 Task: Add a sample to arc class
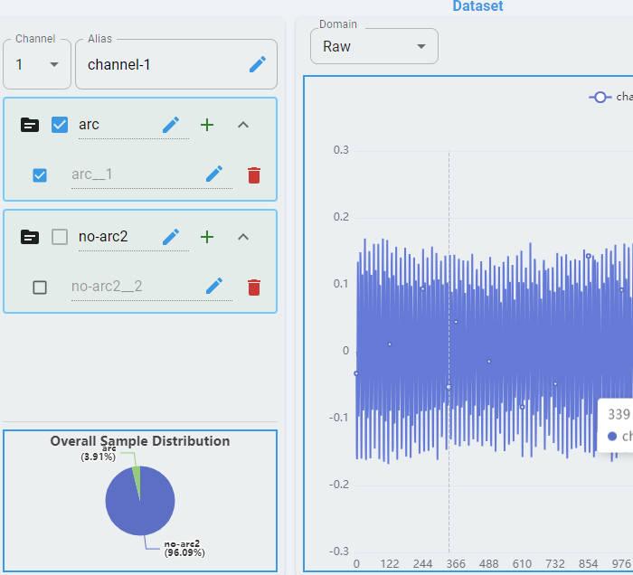[x=207, y=125]
